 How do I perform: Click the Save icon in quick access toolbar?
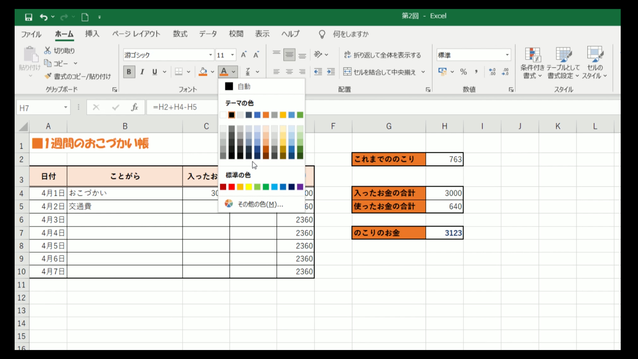coord(29,17)
